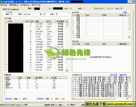Sort friend list by 等级 column header

[x=32, y=21]
